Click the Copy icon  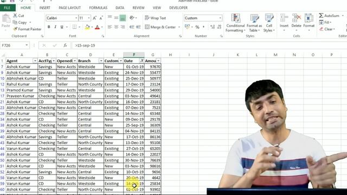(x=15, y=22)
